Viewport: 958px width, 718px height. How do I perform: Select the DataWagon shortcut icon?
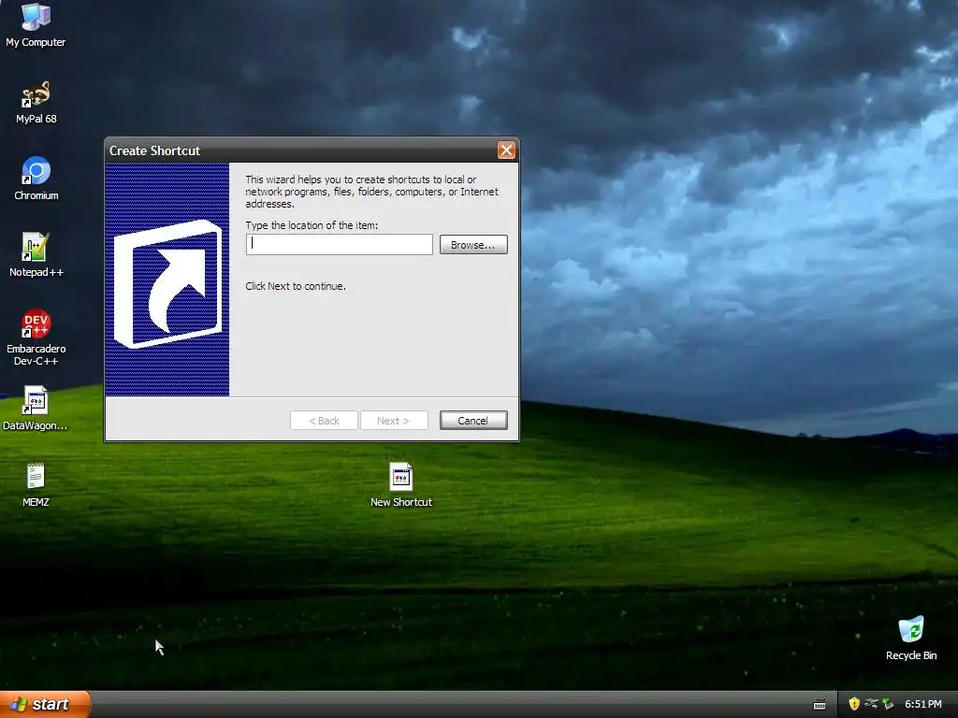pyautogui.click(x=35, y=409)
